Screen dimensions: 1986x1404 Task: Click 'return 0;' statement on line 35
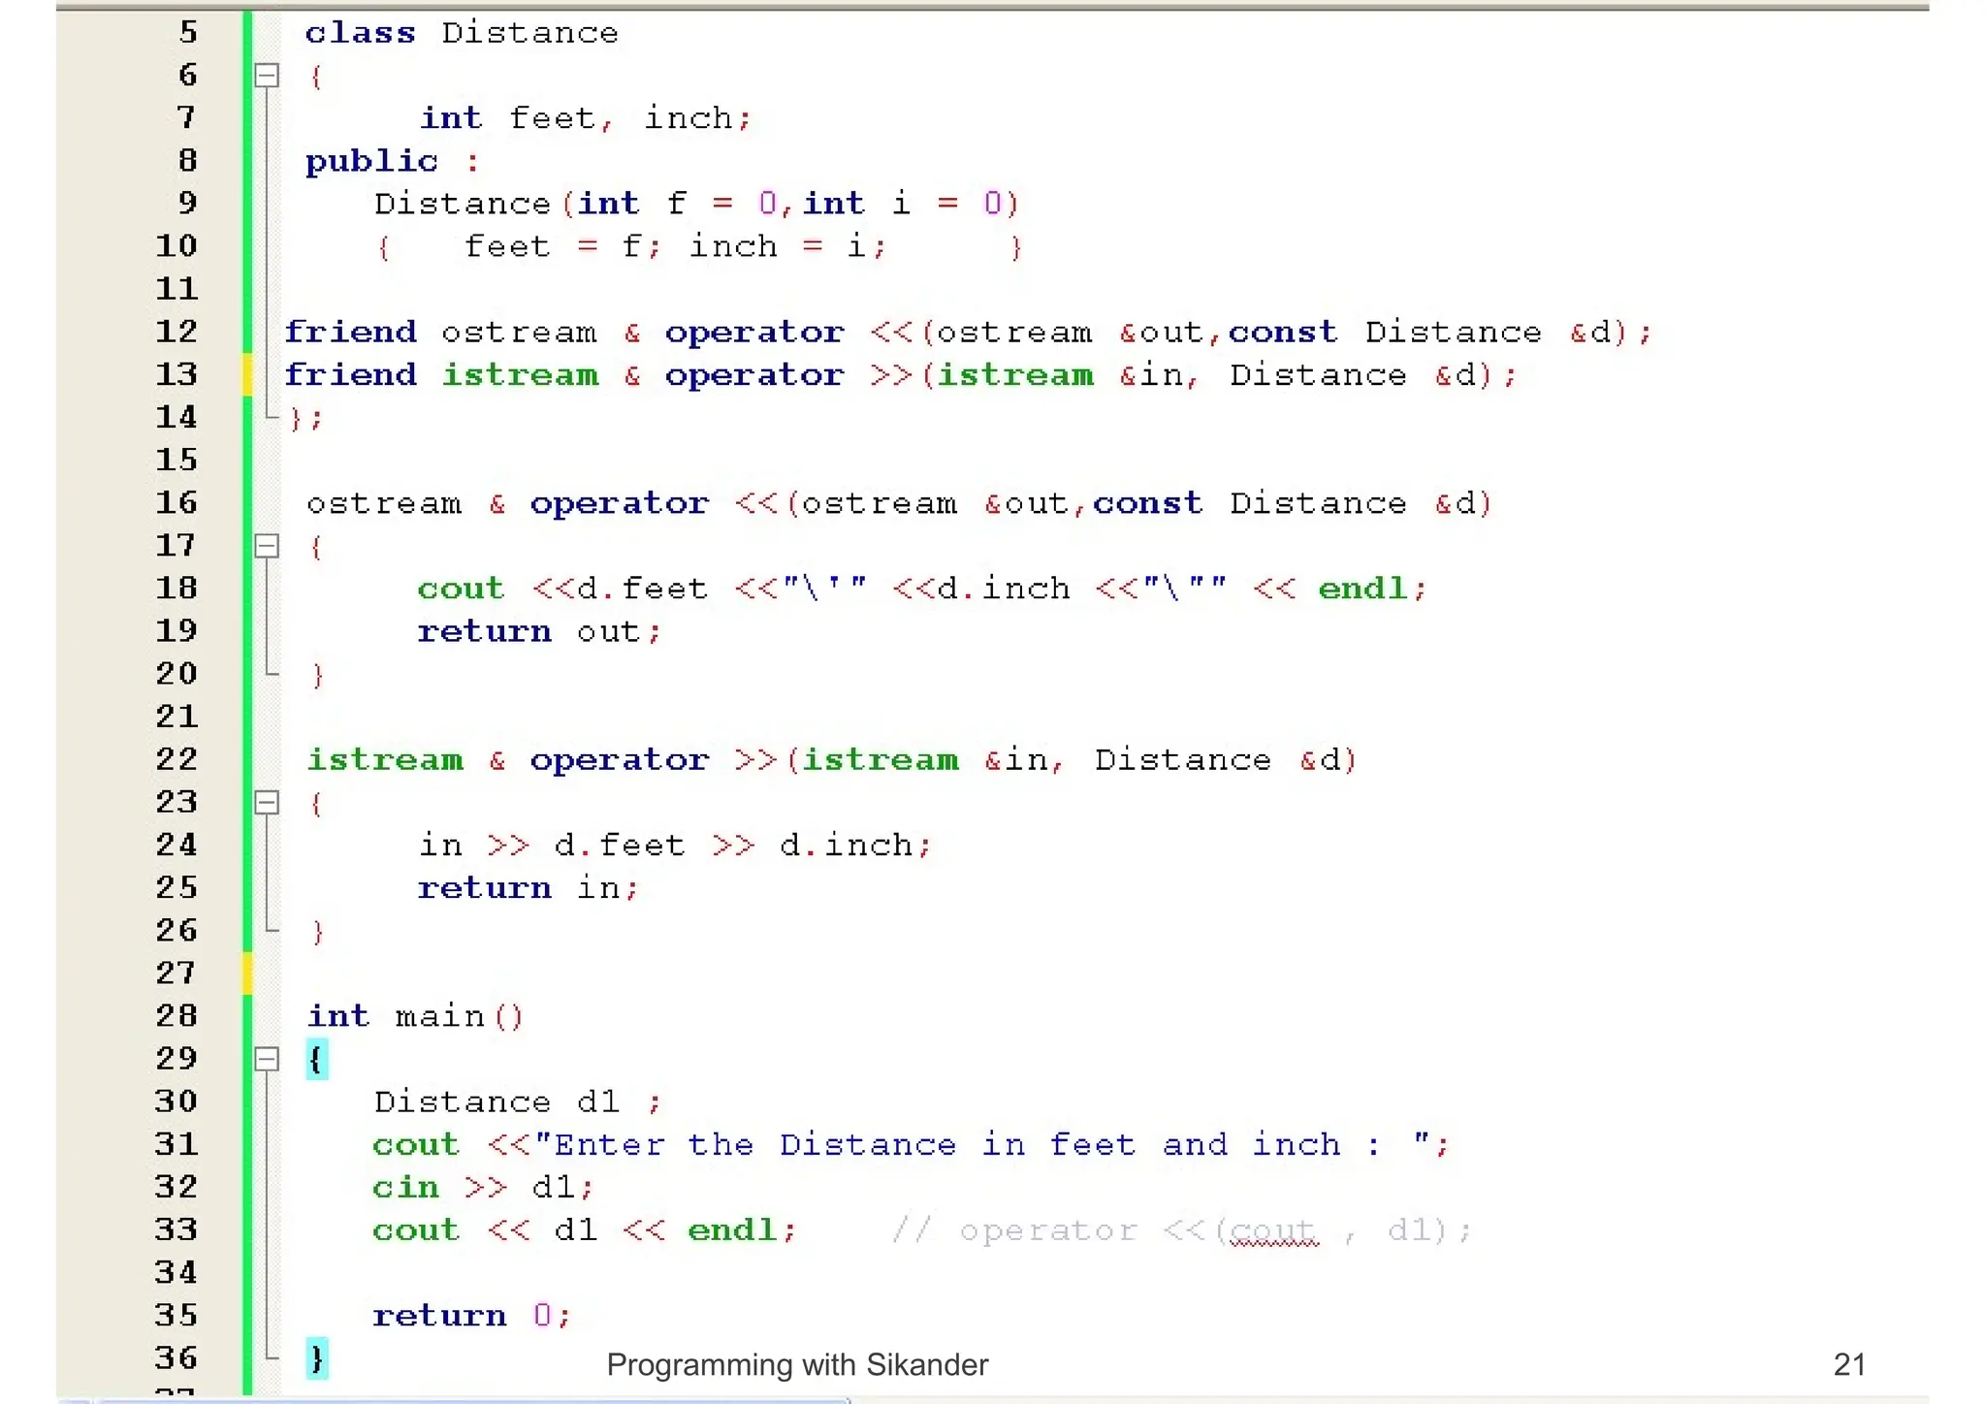(472, 1316)
